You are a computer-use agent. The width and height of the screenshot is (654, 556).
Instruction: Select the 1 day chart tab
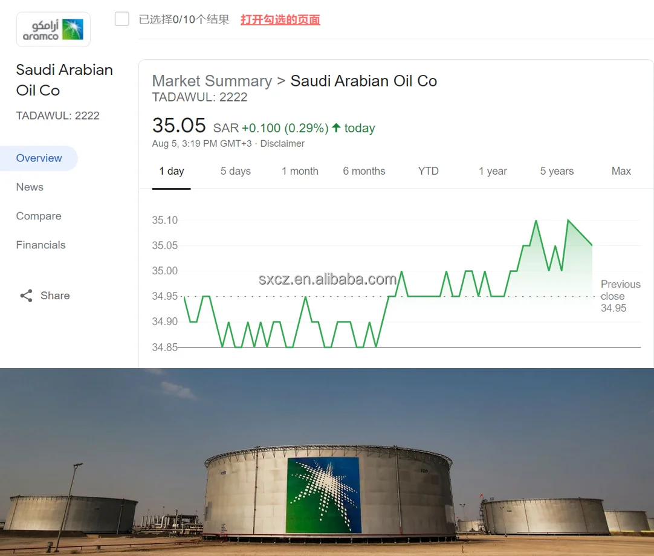(x=172, y=171)
